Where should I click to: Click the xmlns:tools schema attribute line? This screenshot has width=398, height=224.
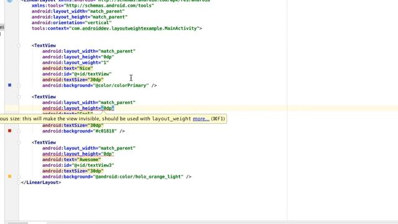click(x=93, y=6)
